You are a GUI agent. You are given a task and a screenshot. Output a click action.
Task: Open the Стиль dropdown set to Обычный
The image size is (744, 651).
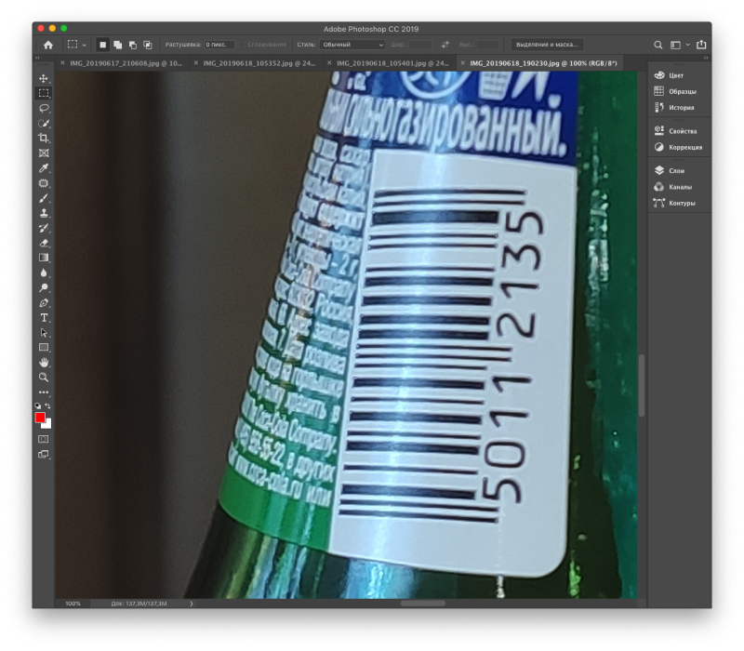[x=352, y=45]
